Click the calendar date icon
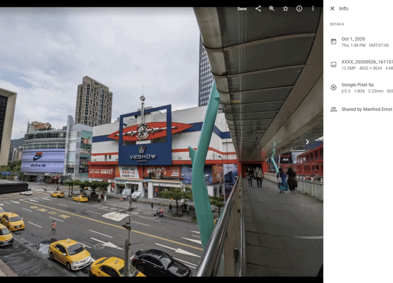Image resolution: width=393 pixels, height=283 pixels. coord(334,42)
